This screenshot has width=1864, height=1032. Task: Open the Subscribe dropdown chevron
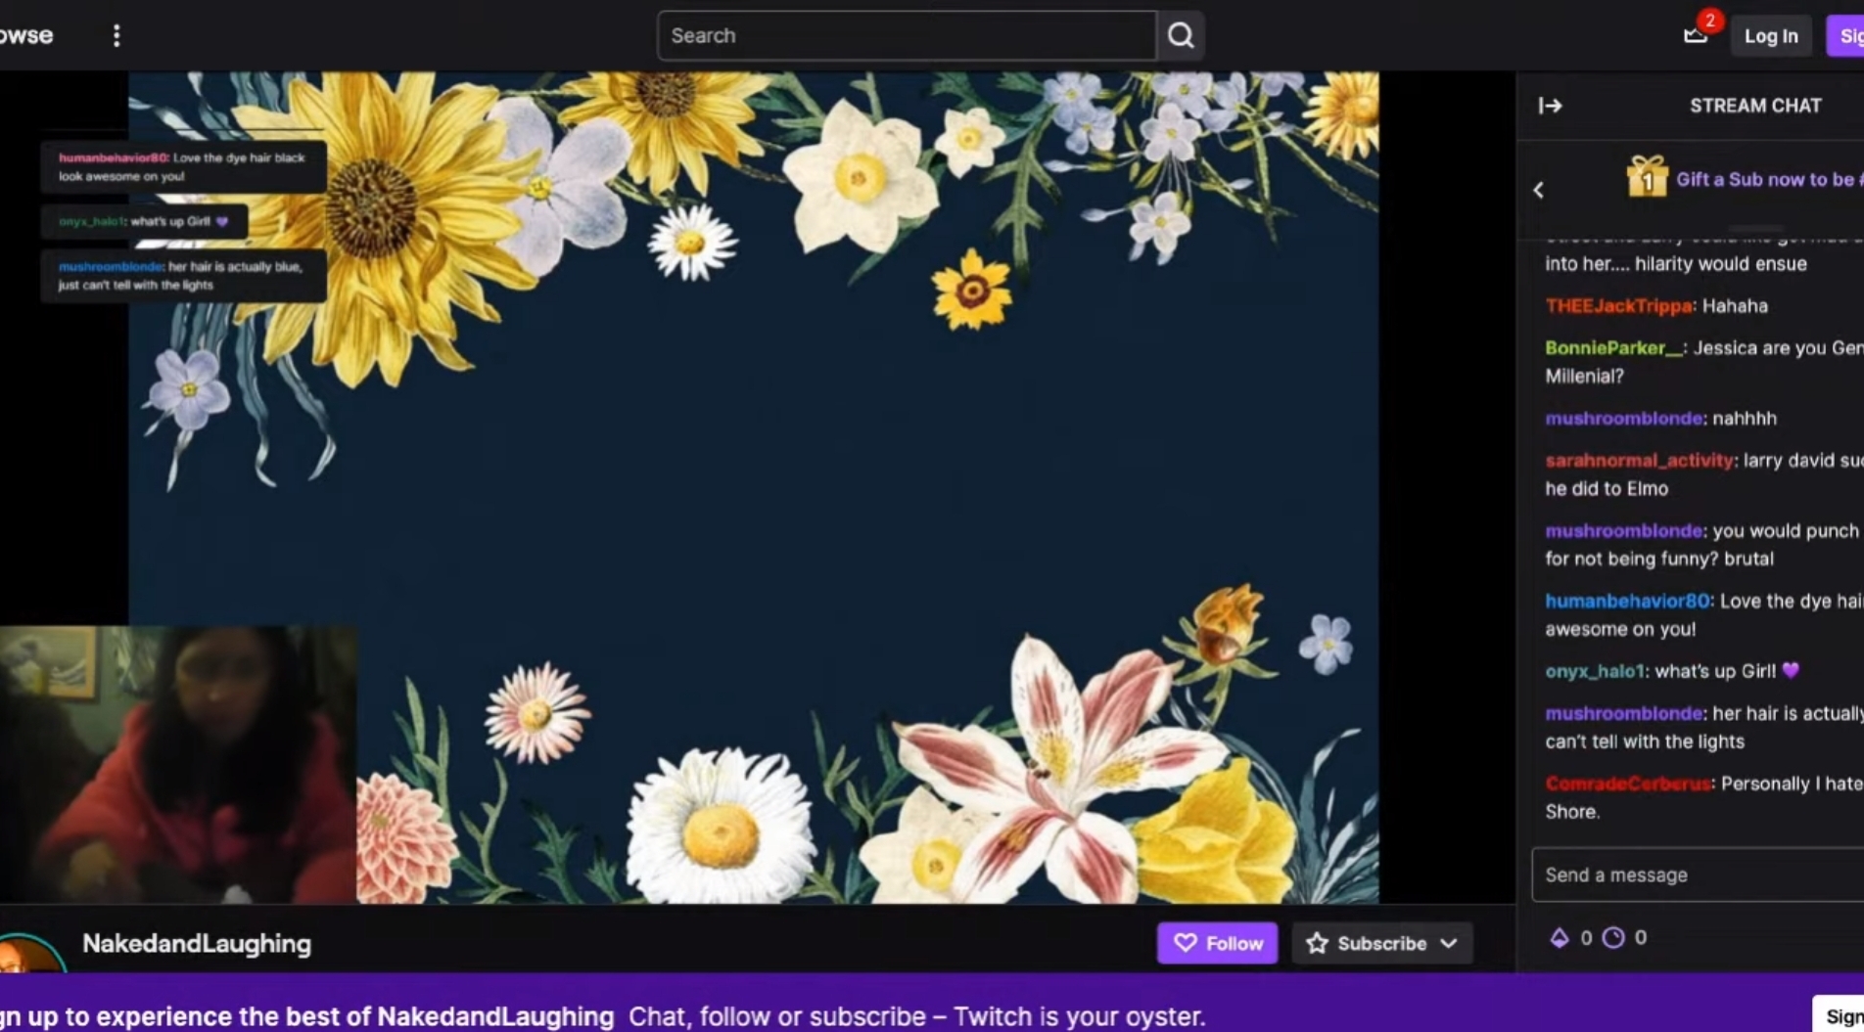[1449, 943]
